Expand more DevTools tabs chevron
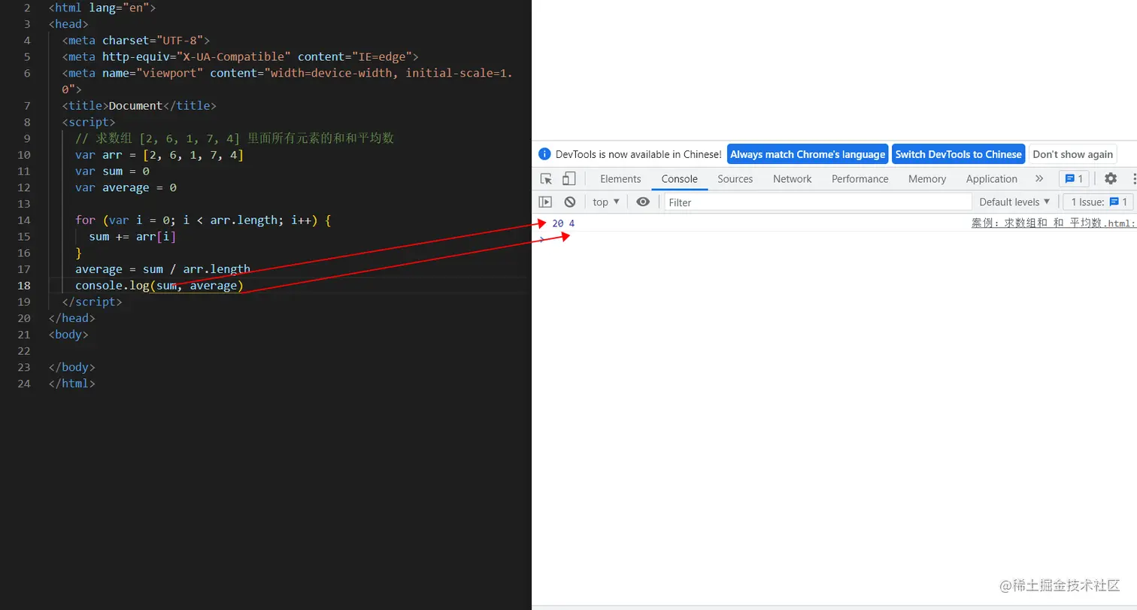The image size is (1137, 610). coord(1039,179)
